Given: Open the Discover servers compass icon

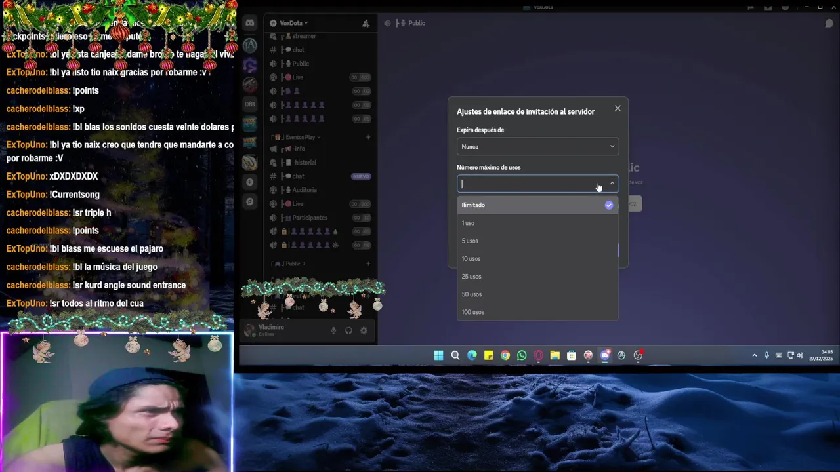Looking at the screenshot, I should coord(250,201).
